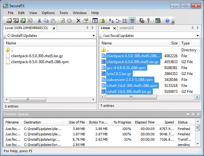
Task: Select lynx2.8.5.tar.gz in remote pane
Action: pyautogui.click(x=119, y=74)
